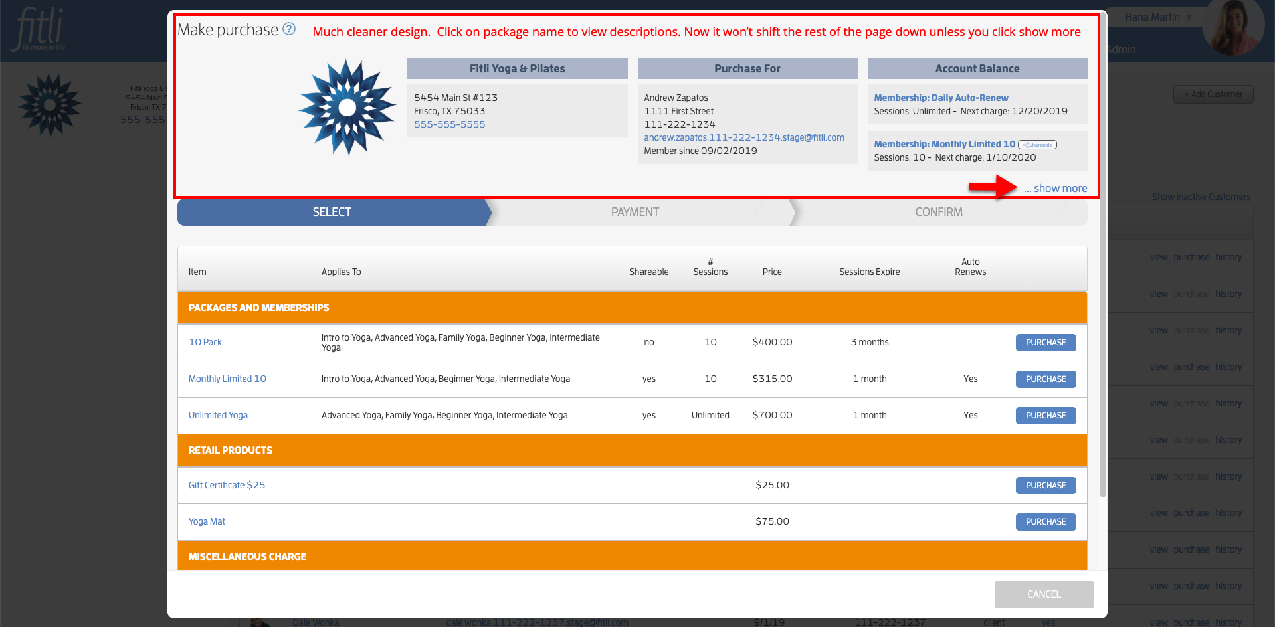Click the 3 months expiry for 10 Pack
This screenshot has width=1275, height=627.
869,342
